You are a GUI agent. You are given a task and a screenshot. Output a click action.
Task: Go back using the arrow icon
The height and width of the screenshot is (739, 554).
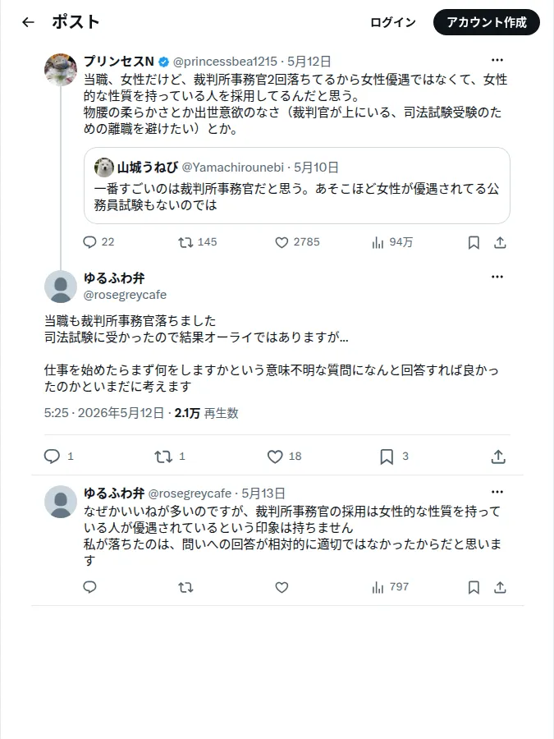coord(28,22)
